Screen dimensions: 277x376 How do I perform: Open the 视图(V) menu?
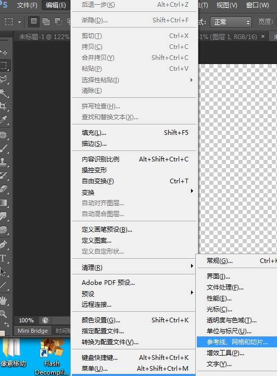(x=226, y=5)
